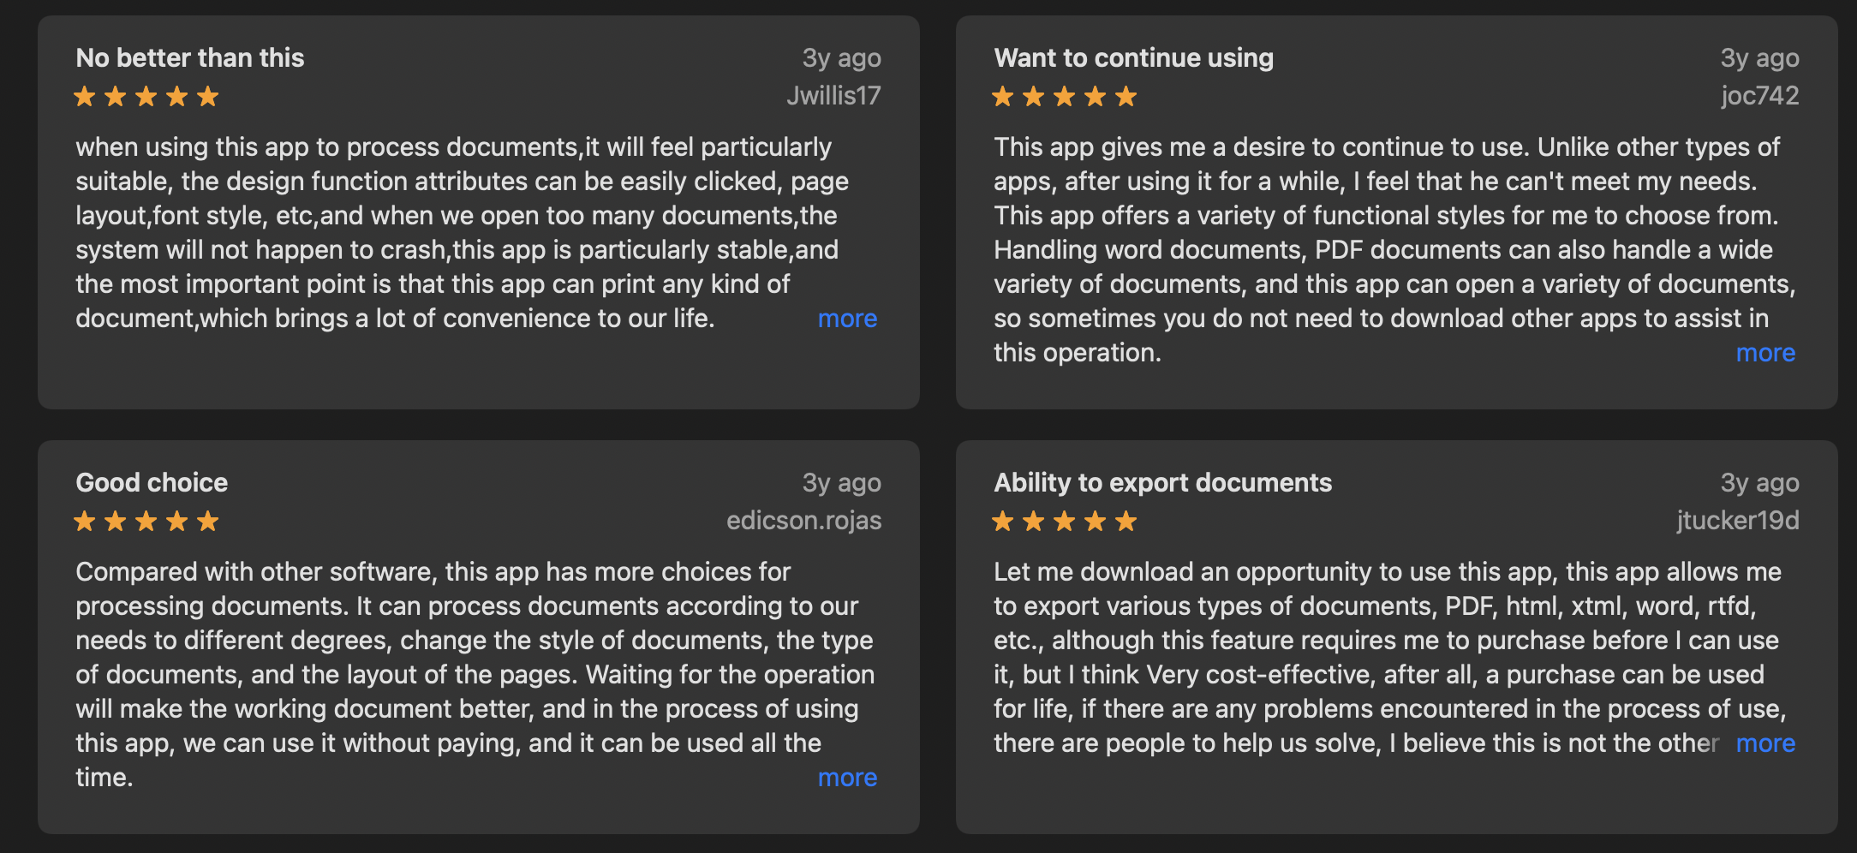Screen dimensions: 1857x853
Task: Click the fourth star in joc742's rating row
Action: click(1096, 96)
